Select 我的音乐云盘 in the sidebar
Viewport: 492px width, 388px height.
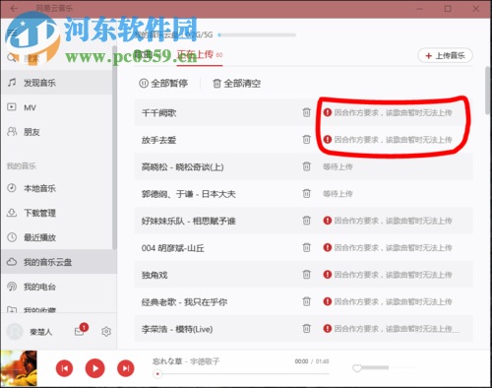tap(58, 262)
